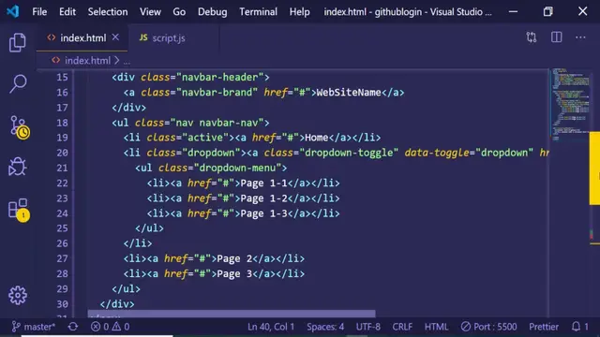Click the JS file icon on script.js tab
The image size is (600, 337).
pos(143,37)
